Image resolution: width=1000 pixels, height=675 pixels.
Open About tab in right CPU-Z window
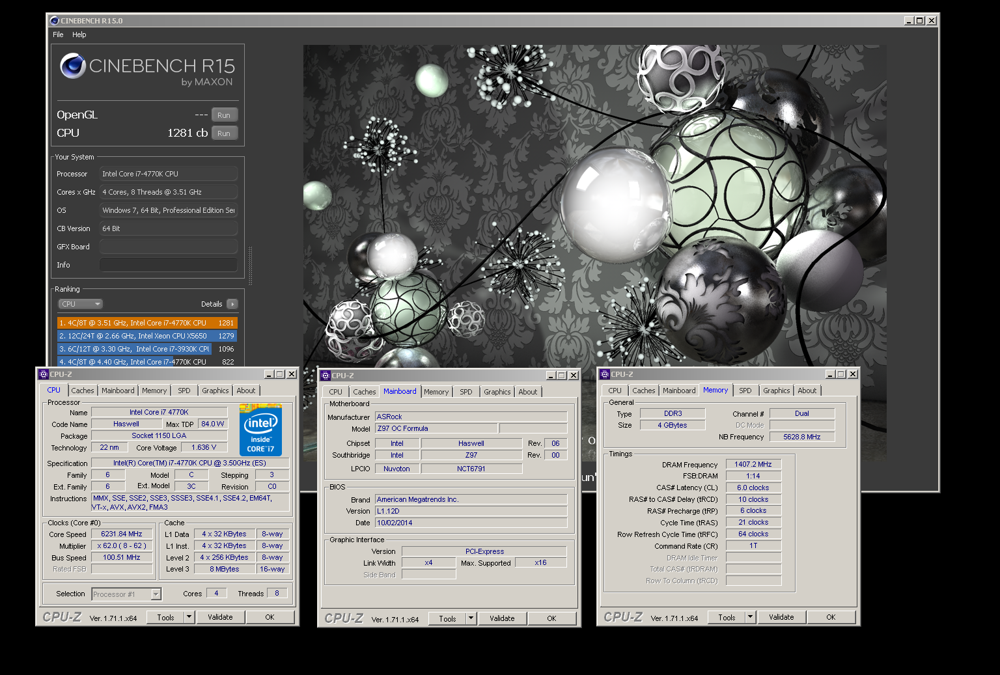tap(807, 391)
